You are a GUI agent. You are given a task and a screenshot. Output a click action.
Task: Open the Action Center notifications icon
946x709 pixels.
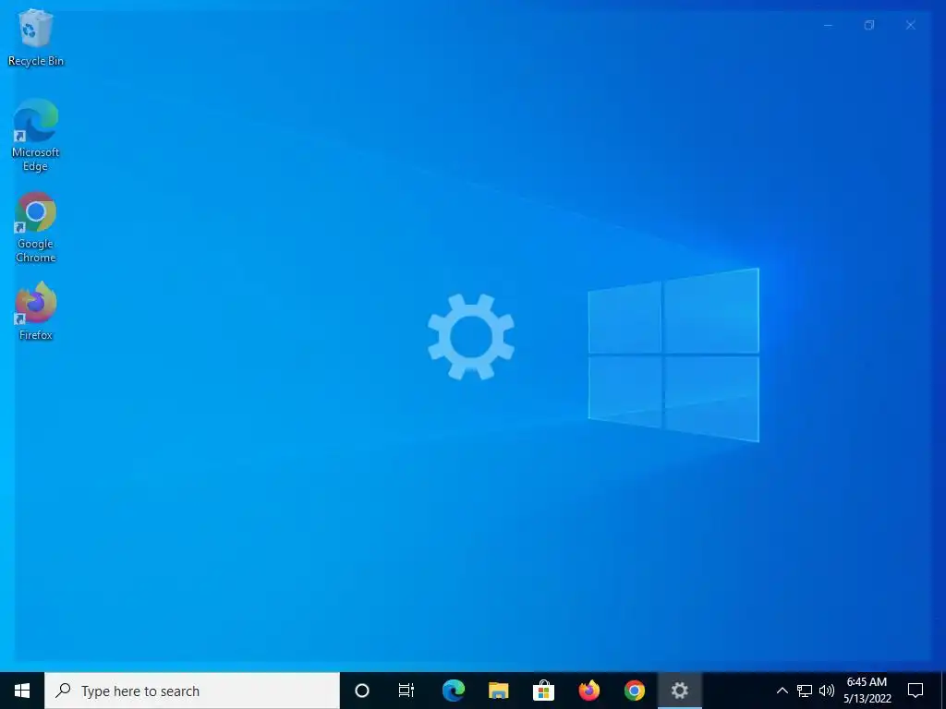coord(916,691)
